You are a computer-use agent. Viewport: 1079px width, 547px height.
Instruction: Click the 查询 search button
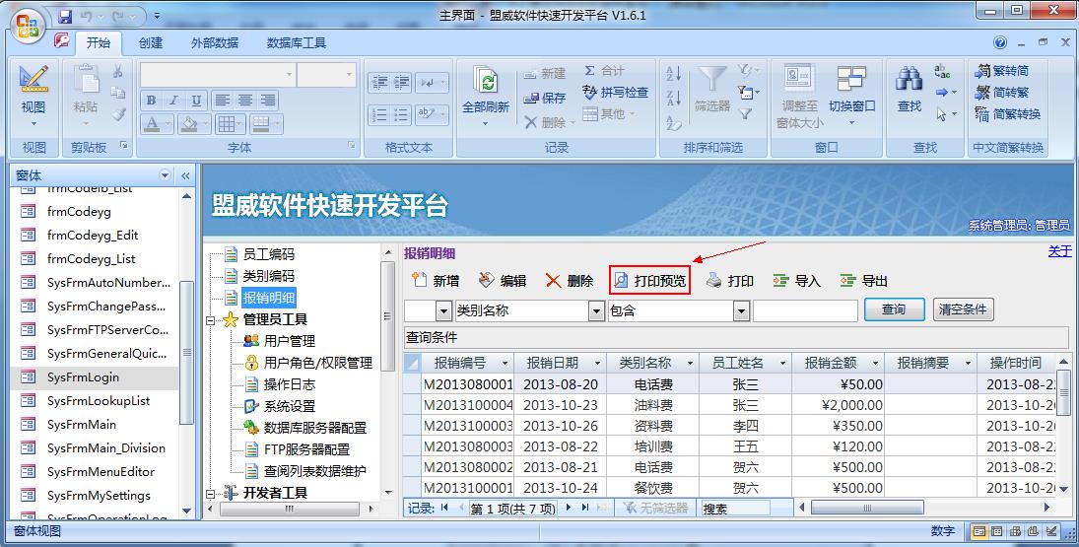tap(894, 309)
